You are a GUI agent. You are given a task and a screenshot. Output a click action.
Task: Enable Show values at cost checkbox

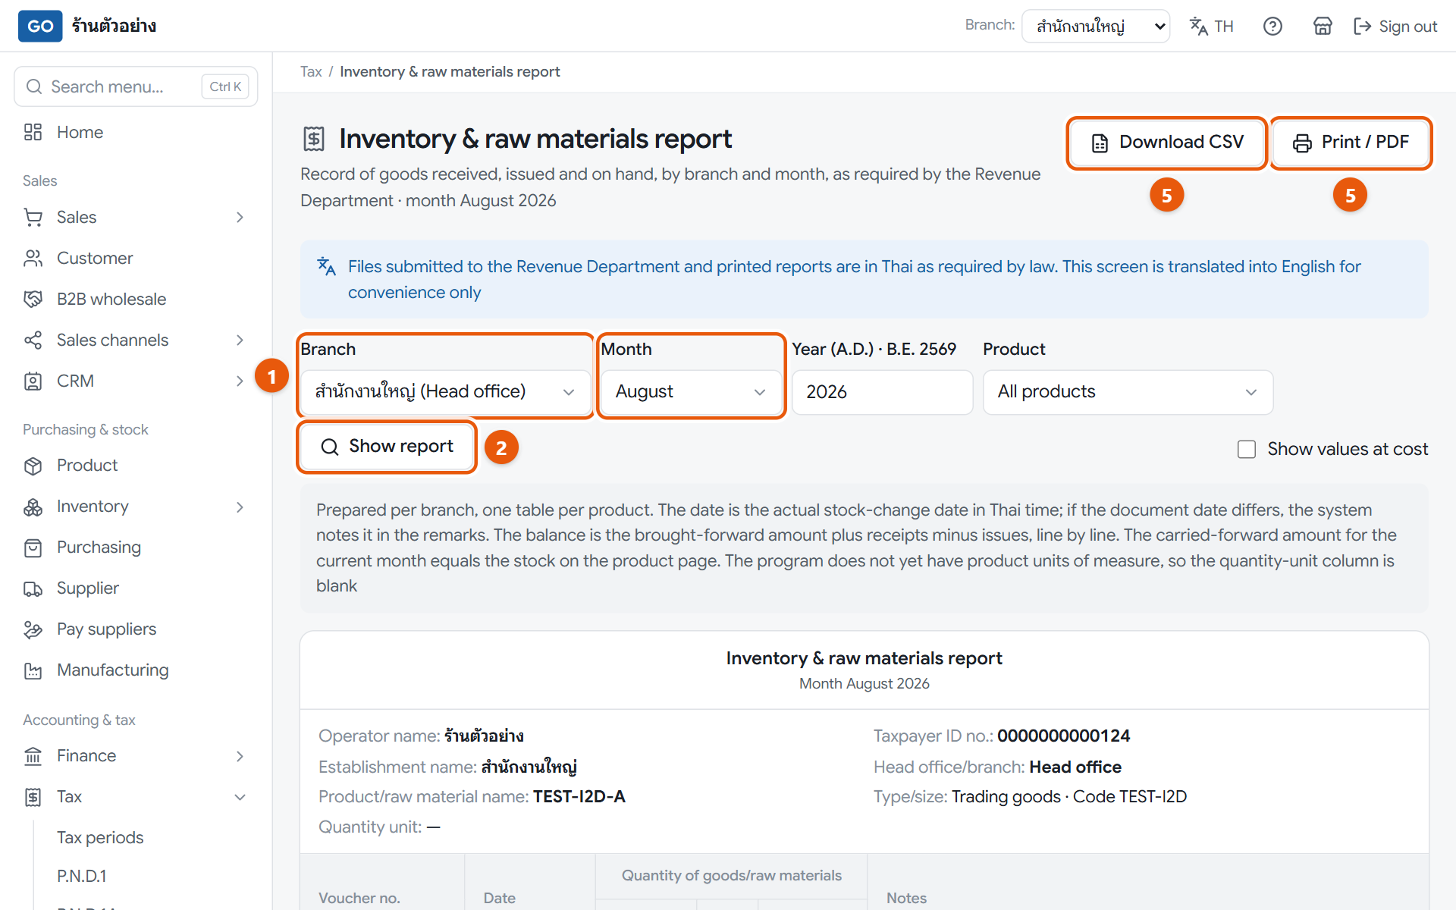[1247, 449]
